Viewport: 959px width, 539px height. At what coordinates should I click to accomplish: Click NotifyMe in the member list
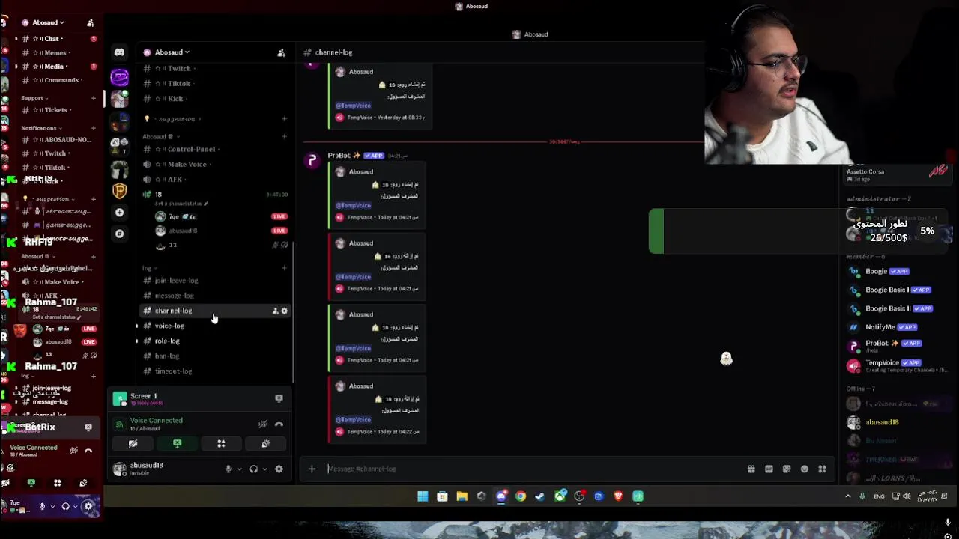[x=880, y=327]
